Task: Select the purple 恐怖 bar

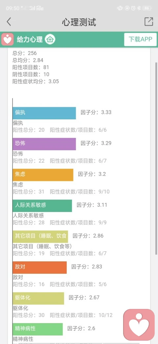Action: (x=44, y=144)
